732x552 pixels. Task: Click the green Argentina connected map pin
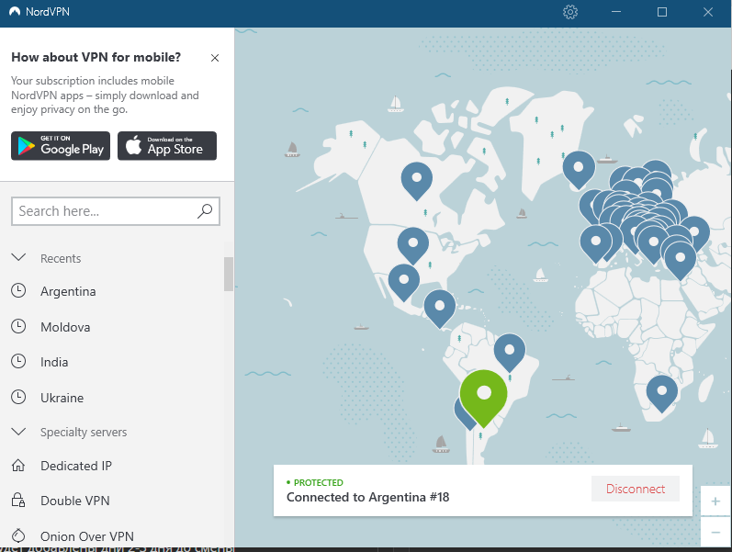(484, 398)
